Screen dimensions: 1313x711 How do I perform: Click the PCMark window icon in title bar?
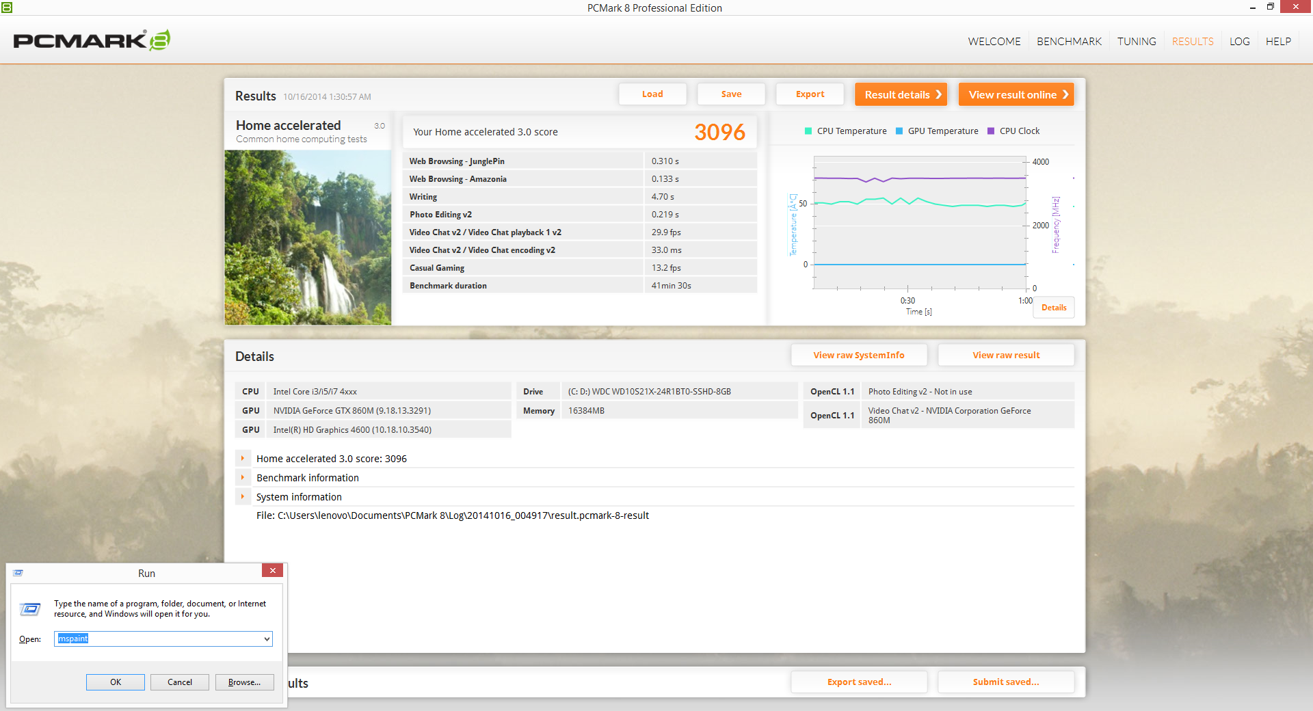pos(7,8)
